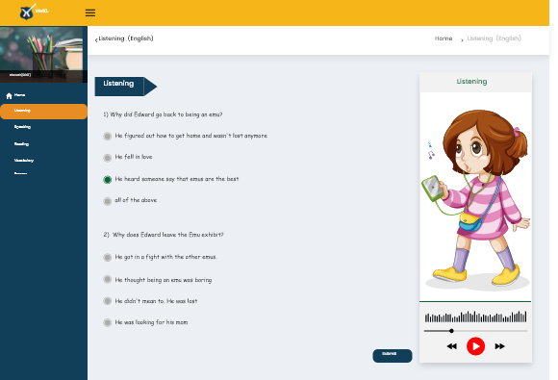The image size is (558, 380).
Task: Select 'He figured out how to get home' option
Action: click(107, 136)
